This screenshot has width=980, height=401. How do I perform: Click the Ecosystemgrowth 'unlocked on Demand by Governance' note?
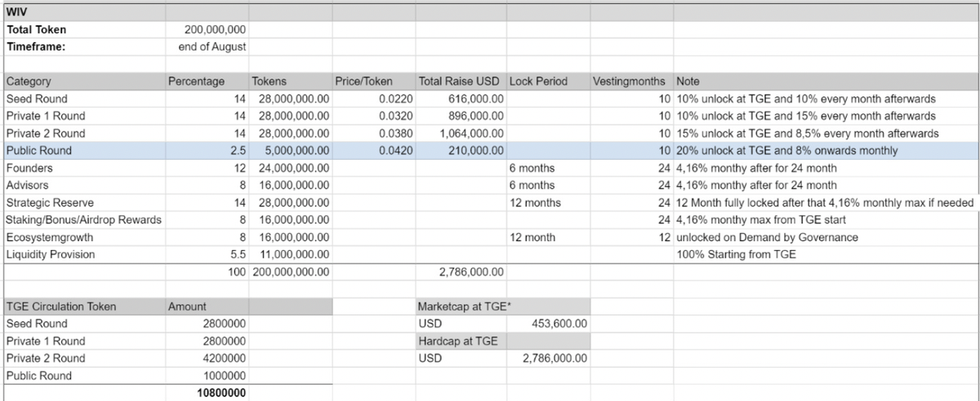tap(771, 237)
